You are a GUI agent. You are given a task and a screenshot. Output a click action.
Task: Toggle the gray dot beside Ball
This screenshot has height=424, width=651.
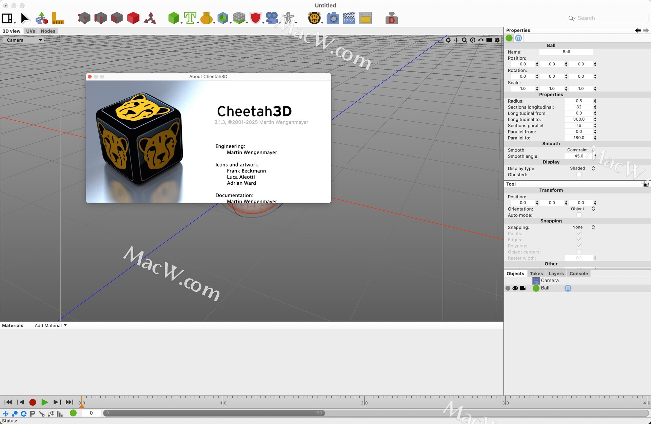click(508, 288)
